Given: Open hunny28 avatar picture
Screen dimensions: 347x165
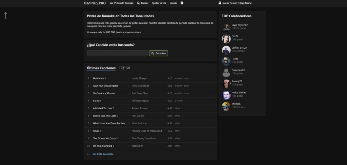Looking at the screenshot, I should [226, 84].
